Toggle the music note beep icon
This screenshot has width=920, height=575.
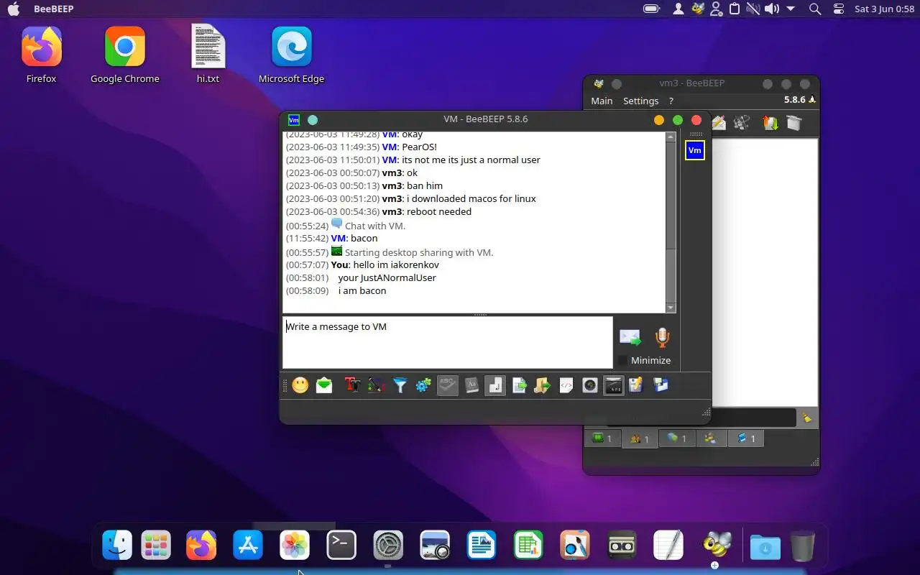click(x=495, y=385)
